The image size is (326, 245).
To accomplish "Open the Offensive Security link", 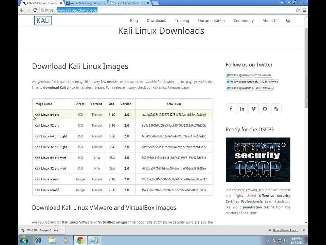I will pyautogui.click(x=171, y=222).
